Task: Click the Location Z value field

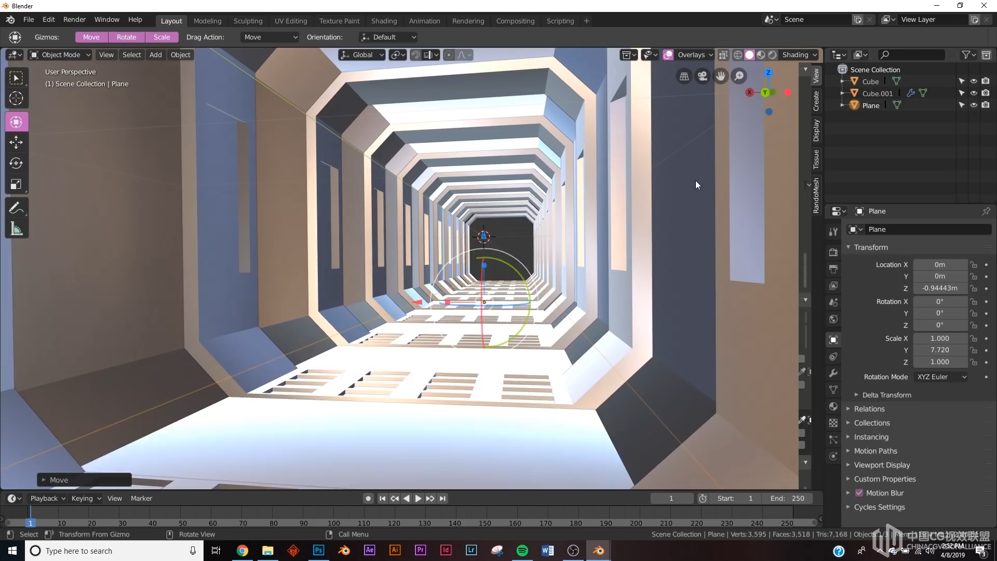Action: pyautogui.click(x=939, y=288)
